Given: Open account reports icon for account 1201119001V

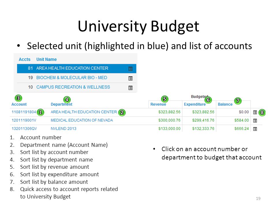Looking at the screenshot, I should (x=255, y=121).
